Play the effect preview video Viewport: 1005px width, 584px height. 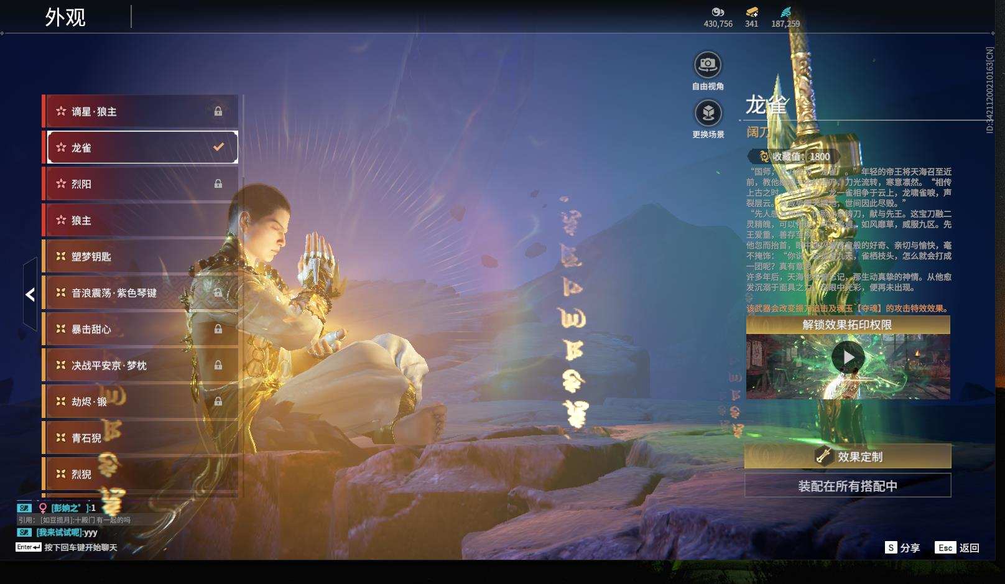point(848,358)
